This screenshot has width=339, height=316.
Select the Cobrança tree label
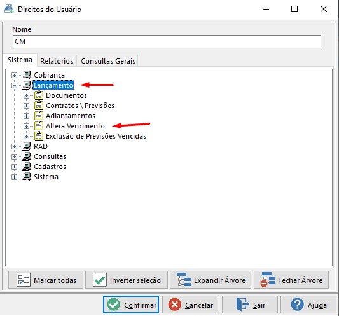coord(50,75)
